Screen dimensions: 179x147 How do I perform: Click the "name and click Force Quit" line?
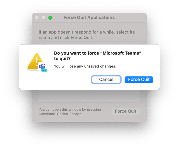66,38
